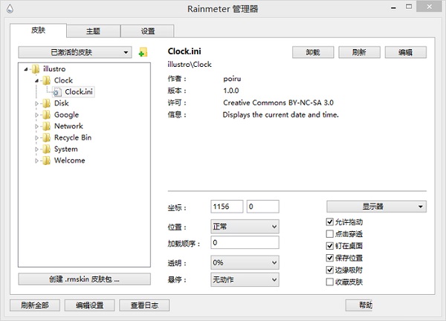Image resolution: width=446 pixels, height=321 pixels.
Task: Expand the Recycle Bin tree node
Action: 36,138
